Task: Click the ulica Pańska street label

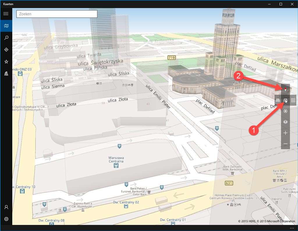Action: (x=95, y=68)
